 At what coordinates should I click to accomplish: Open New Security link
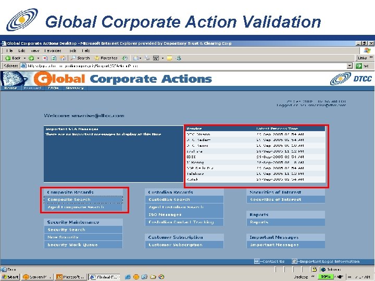(x=83, y=237)
